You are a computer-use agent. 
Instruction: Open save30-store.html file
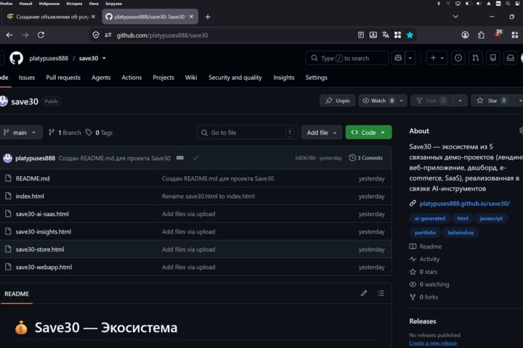(40, 249)
